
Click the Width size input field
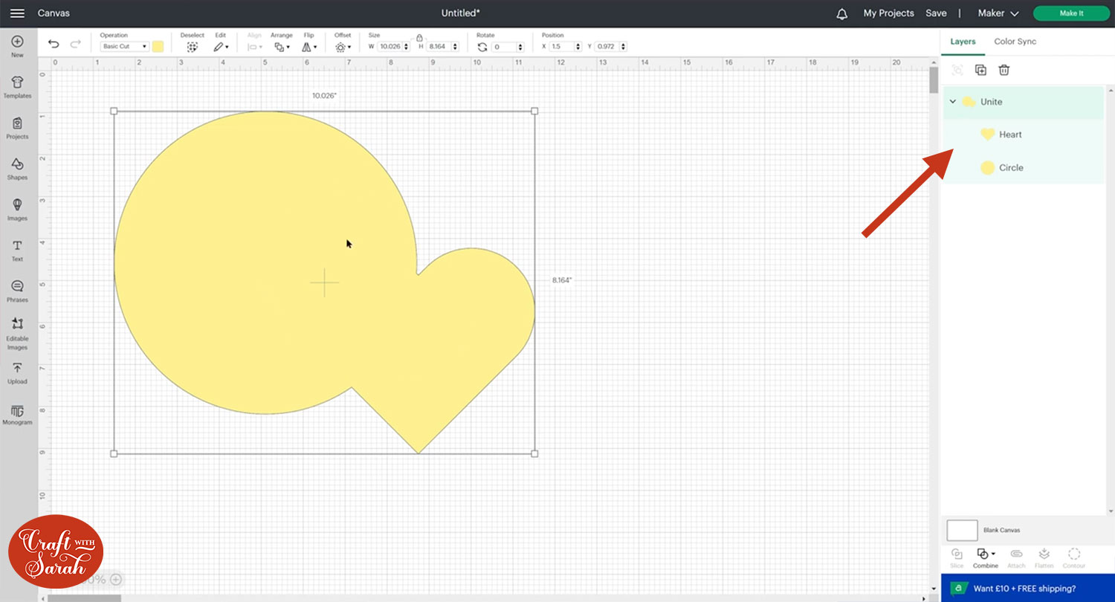point(390,47)
